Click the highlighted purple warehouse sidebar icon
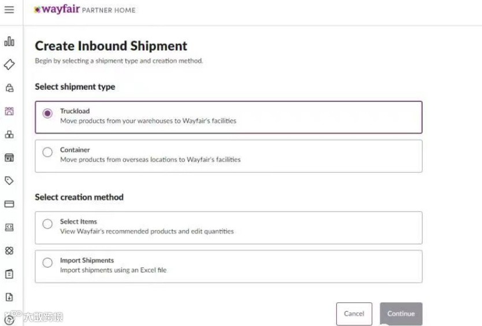 point(9,111)
